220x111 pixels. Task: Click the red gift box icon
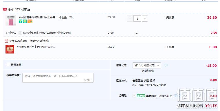6,41
